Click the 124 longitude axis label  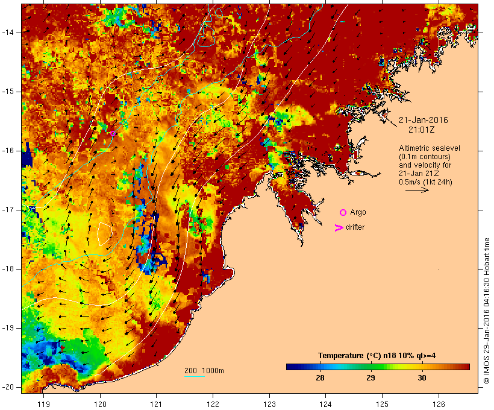[x=325, y=404]
